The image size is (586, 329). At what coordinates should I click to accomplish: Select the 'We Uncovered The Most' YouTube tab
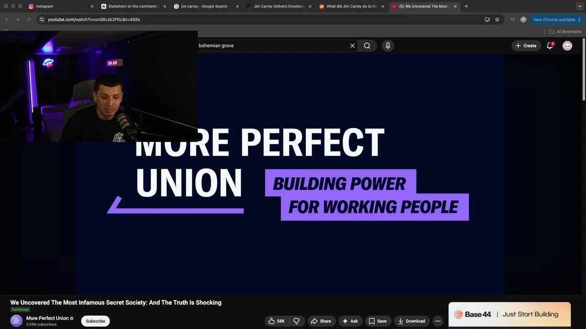coord(423,6)
